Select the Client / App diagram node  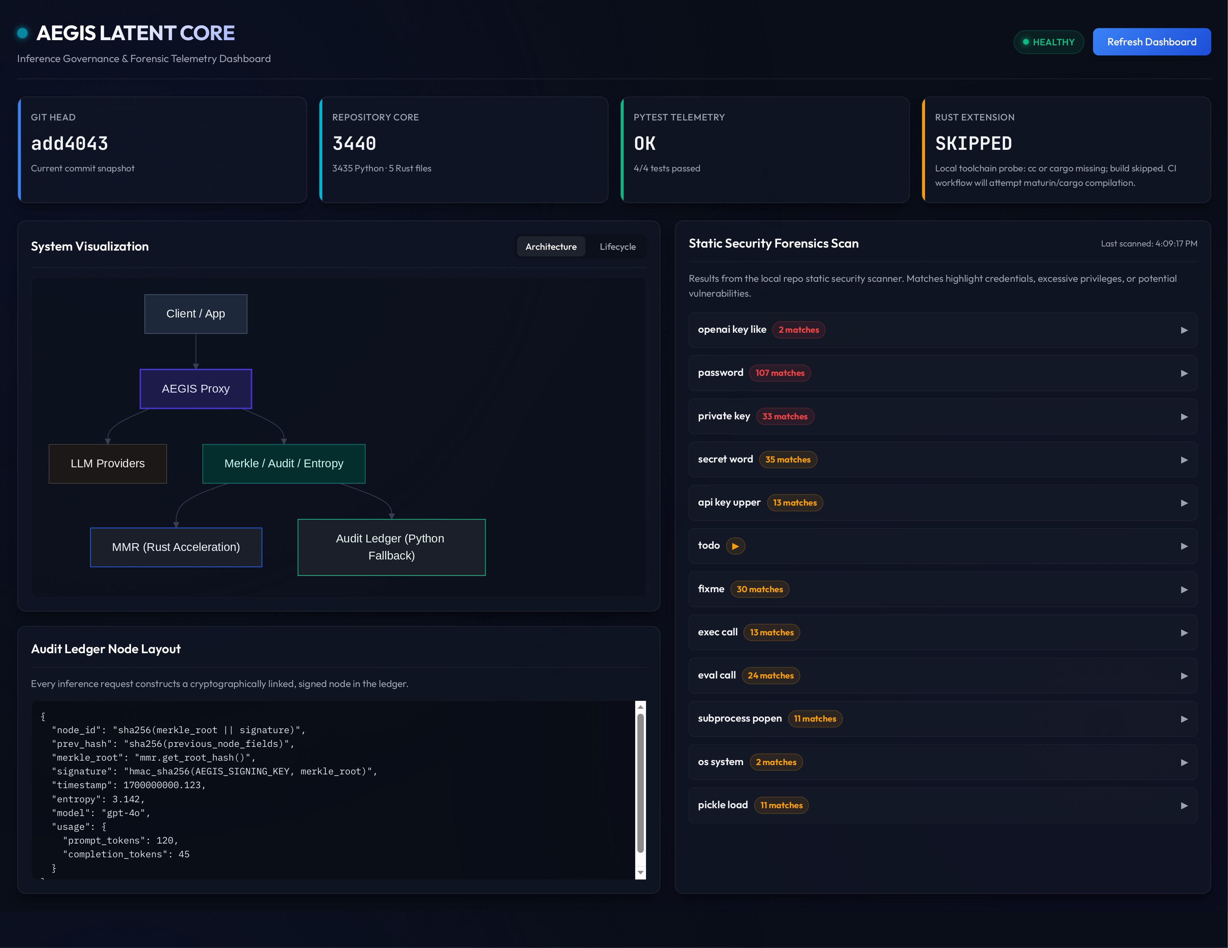tap(196, 314)
